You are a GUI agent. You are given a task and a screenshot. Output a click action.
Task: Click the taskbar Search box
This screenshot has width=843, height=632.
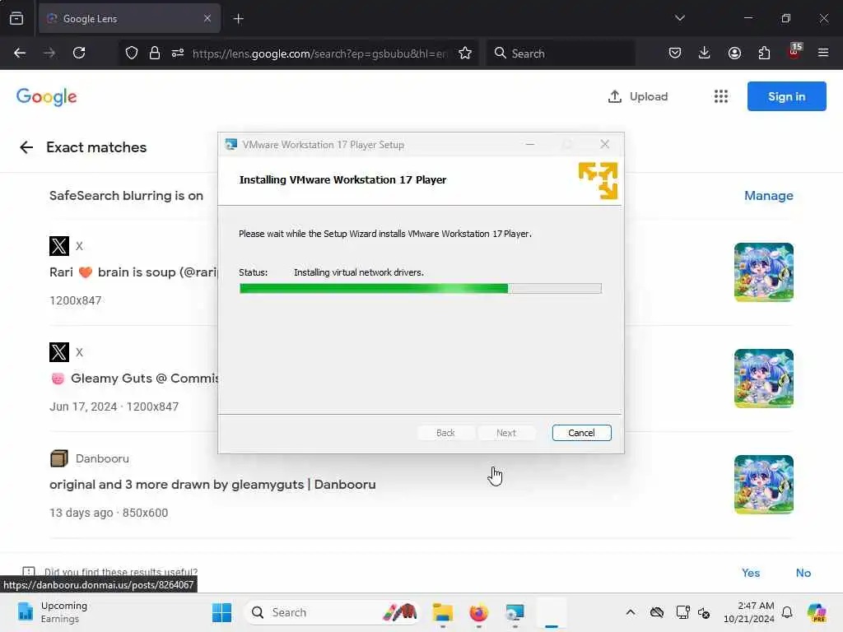click(332, 612)
